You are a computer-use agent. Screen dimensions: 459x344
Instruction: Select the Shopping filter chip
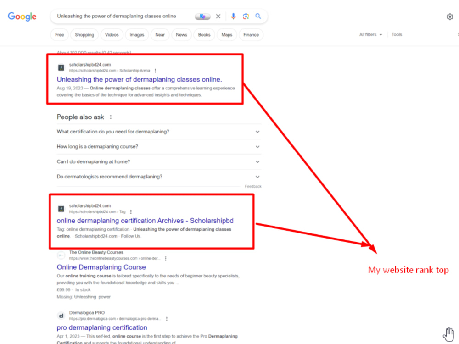(84, 35)
